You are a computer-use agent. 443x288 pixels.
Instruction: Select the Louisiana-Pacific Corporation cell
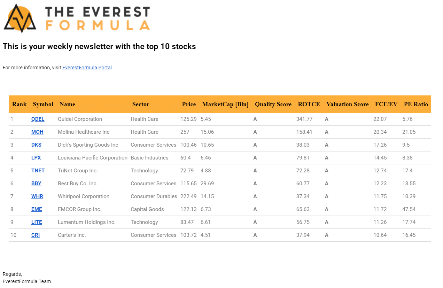pos(93,158)
